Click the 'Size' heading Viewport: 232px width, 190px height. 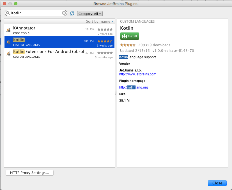(x=122, y=94)
